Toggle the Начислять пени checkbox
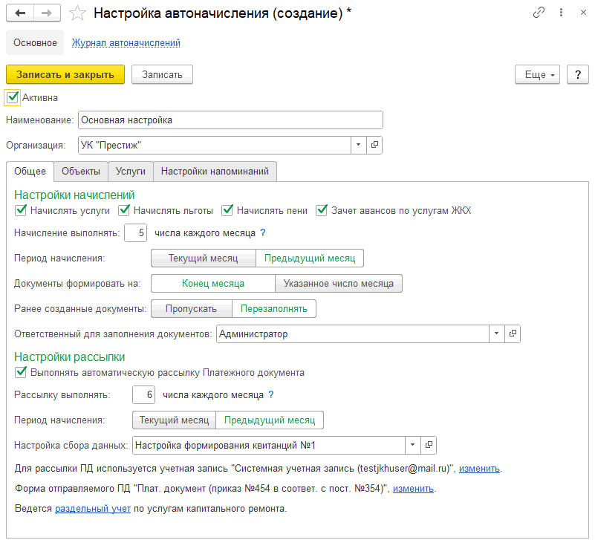 coord(227,210)
